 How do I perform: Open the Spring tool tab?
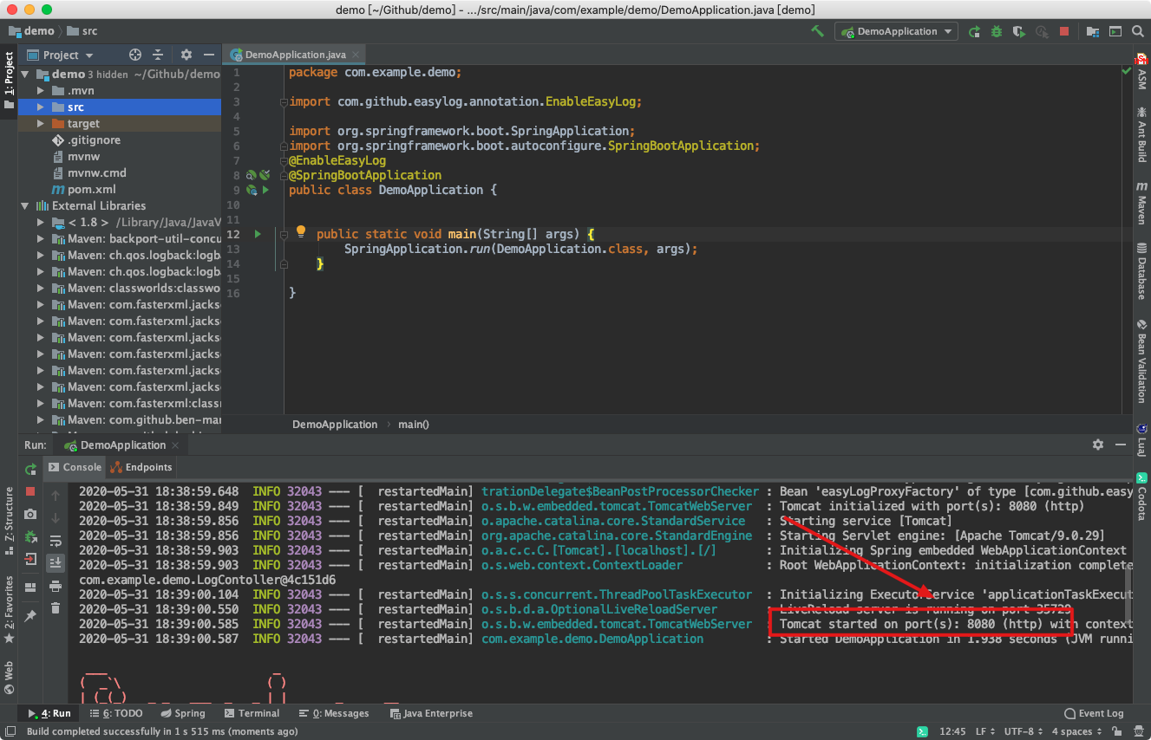click(x=183, y=713)
